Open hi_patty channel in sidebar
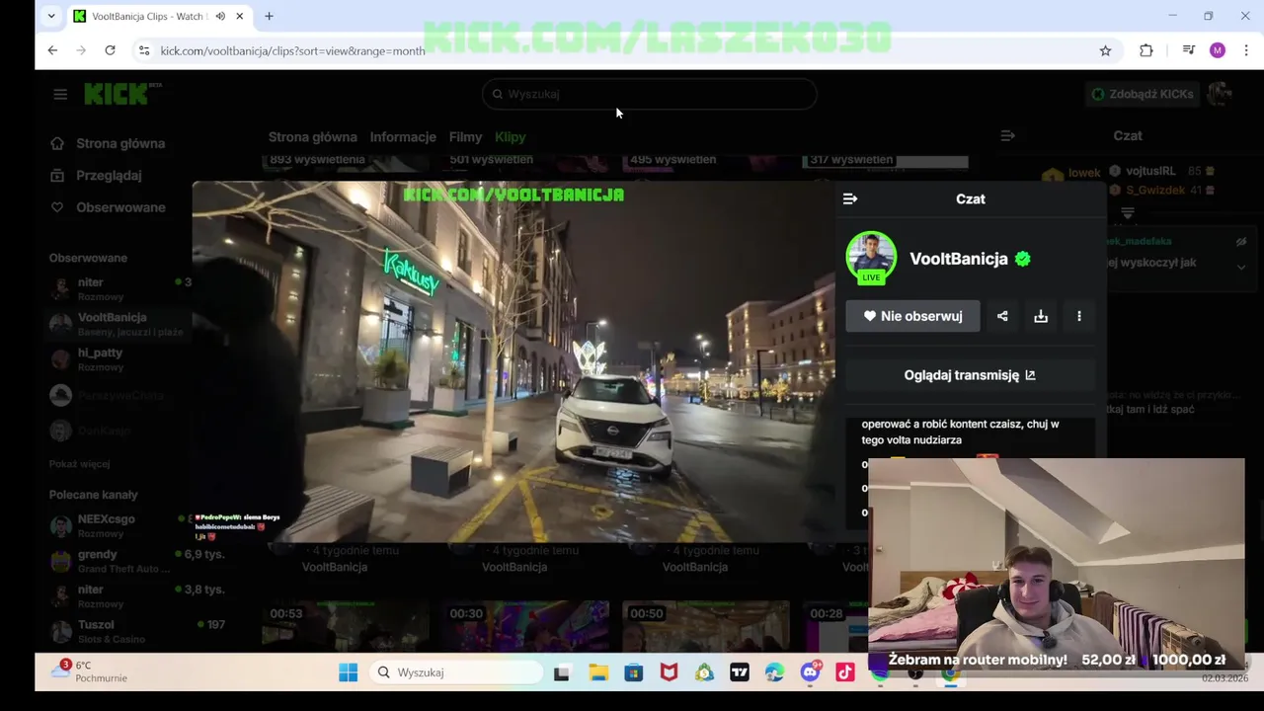 tap(117, 358)
